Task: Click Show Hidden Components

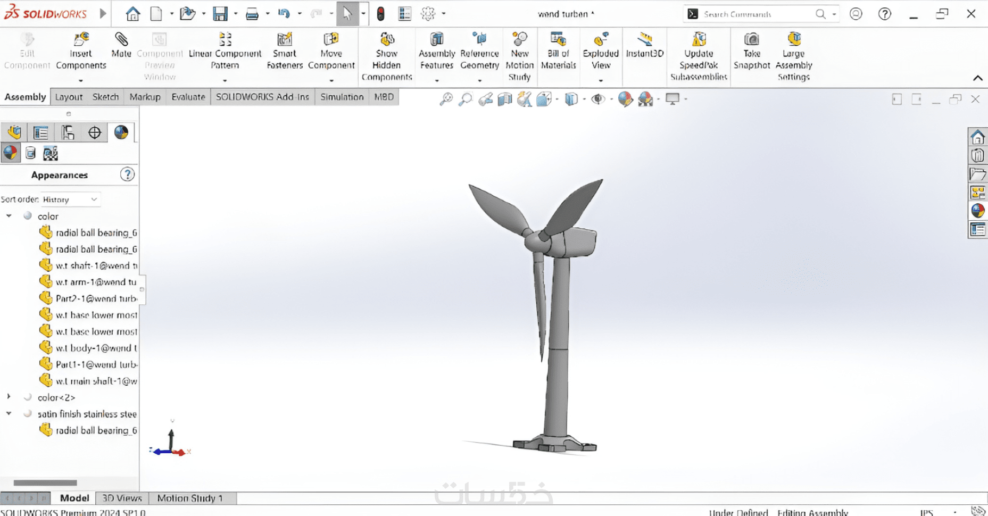Action: pyautogui.click(x=387, y=57)
